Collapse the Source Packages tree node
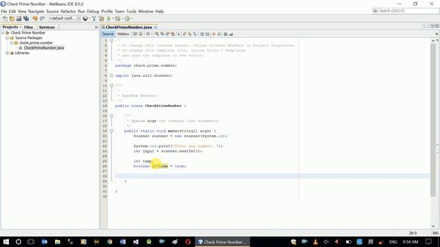 [x=8, y=38]
